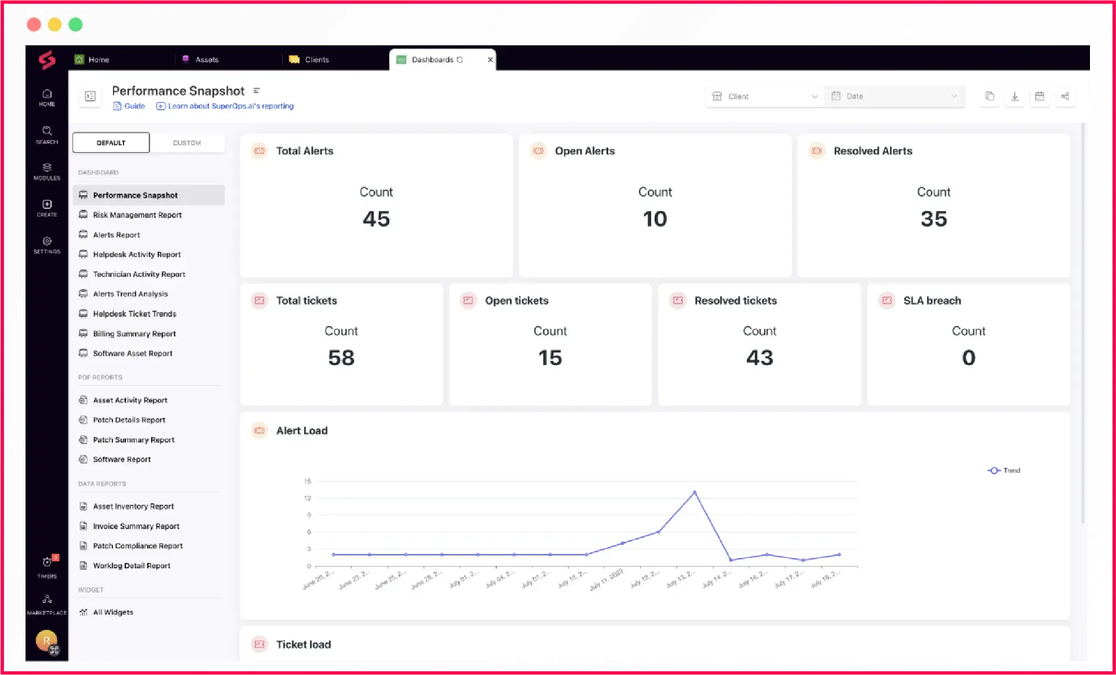Image resolution: width=1116 pixels, height=675 pixels.
Task: Open the schedule calendar icon
Action: tap(1040, 96)
